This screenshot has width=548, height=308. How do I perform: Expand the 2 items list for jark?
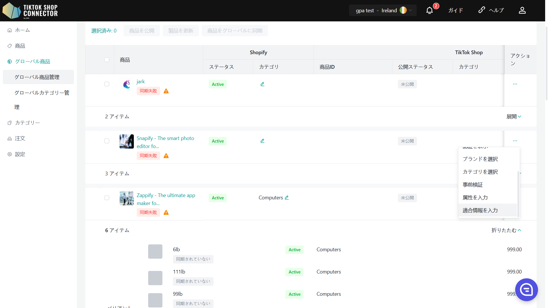(514, 117)
